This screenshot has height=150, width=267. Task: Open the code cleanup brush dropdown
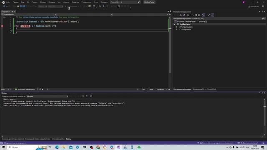pos(41,90)
